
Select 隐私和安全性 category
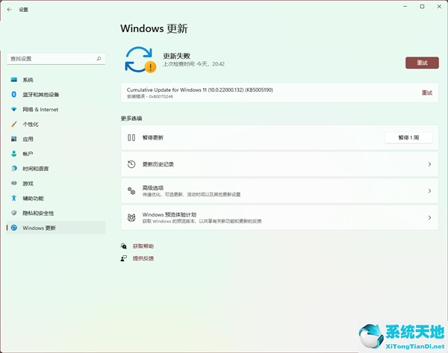[56, 213]
